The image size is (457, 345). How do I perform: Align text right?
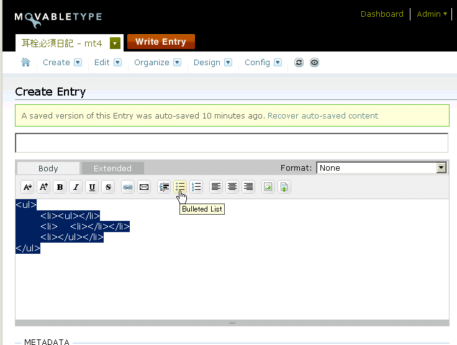click(x=248, y=187)
